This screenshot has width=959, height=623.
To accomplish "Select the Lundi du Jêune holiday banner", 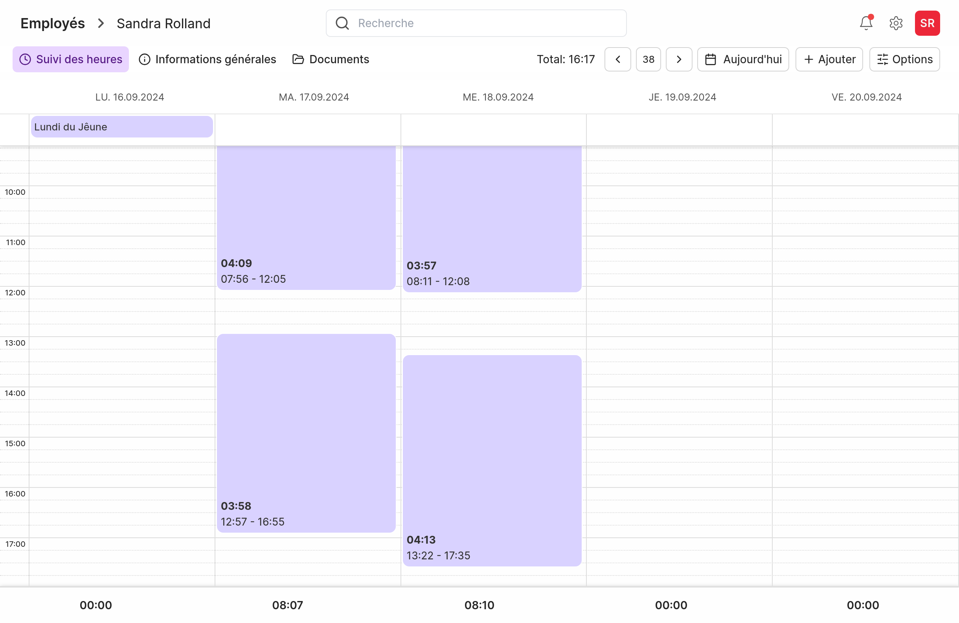I will coord(122,126).
